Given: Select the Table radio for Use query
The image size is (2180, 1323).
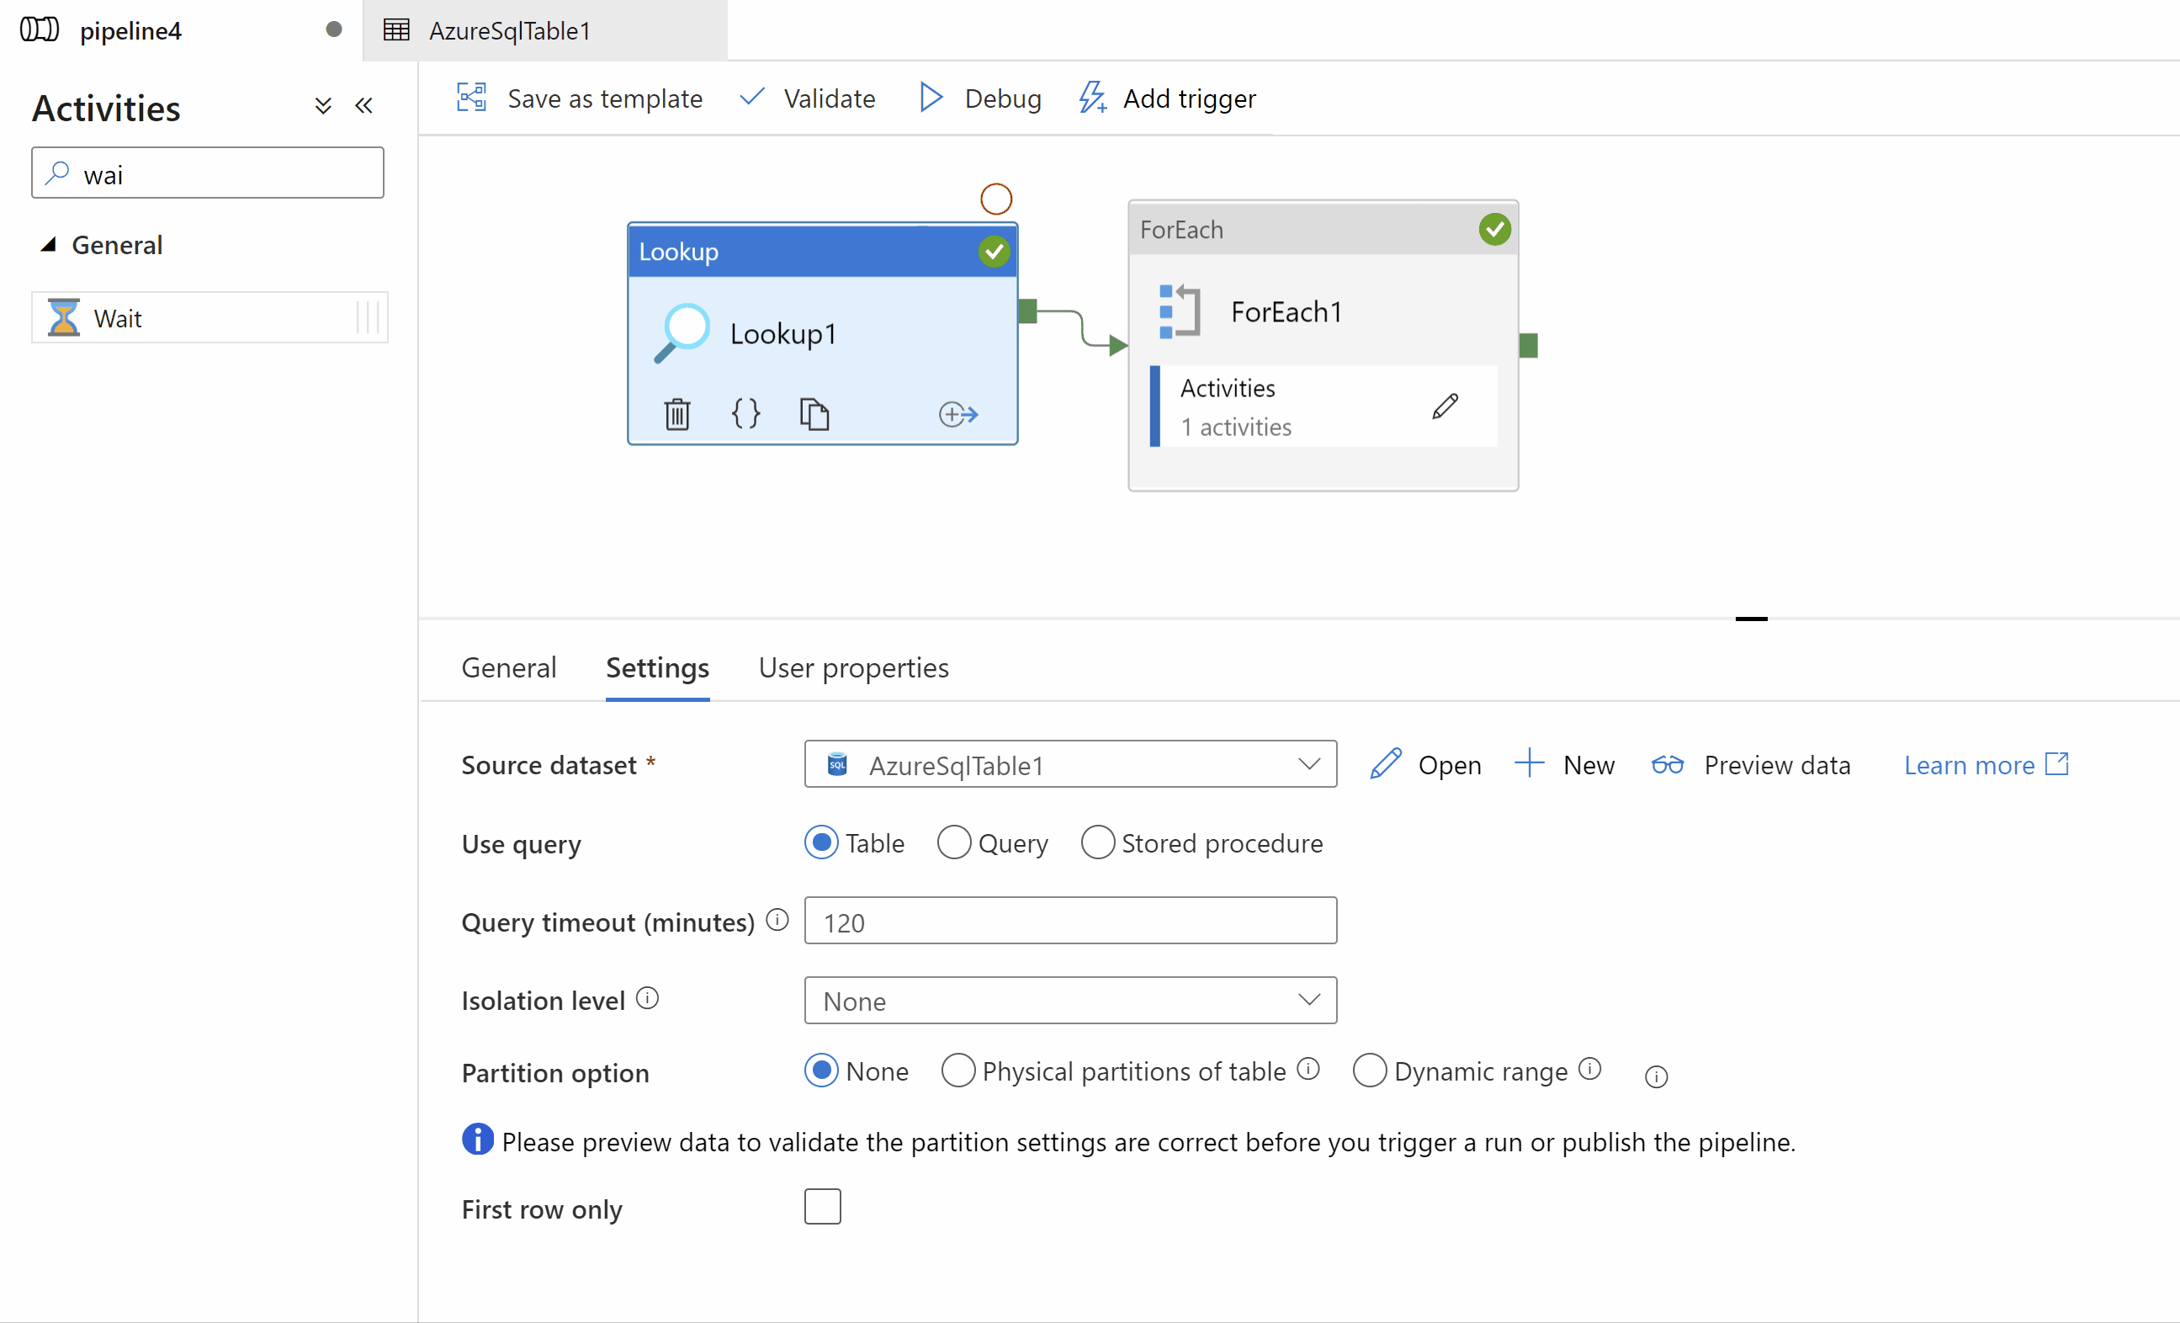Looking at the screenshot, I should (x=821, y=842).
